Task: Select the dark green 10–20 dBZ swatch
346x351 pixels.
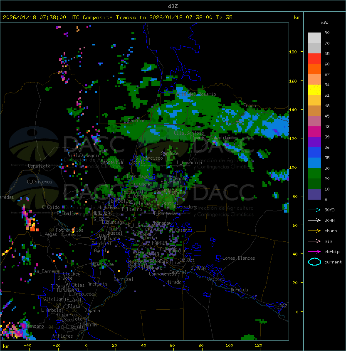Action: pyautogui.click(x=314, y=184)
